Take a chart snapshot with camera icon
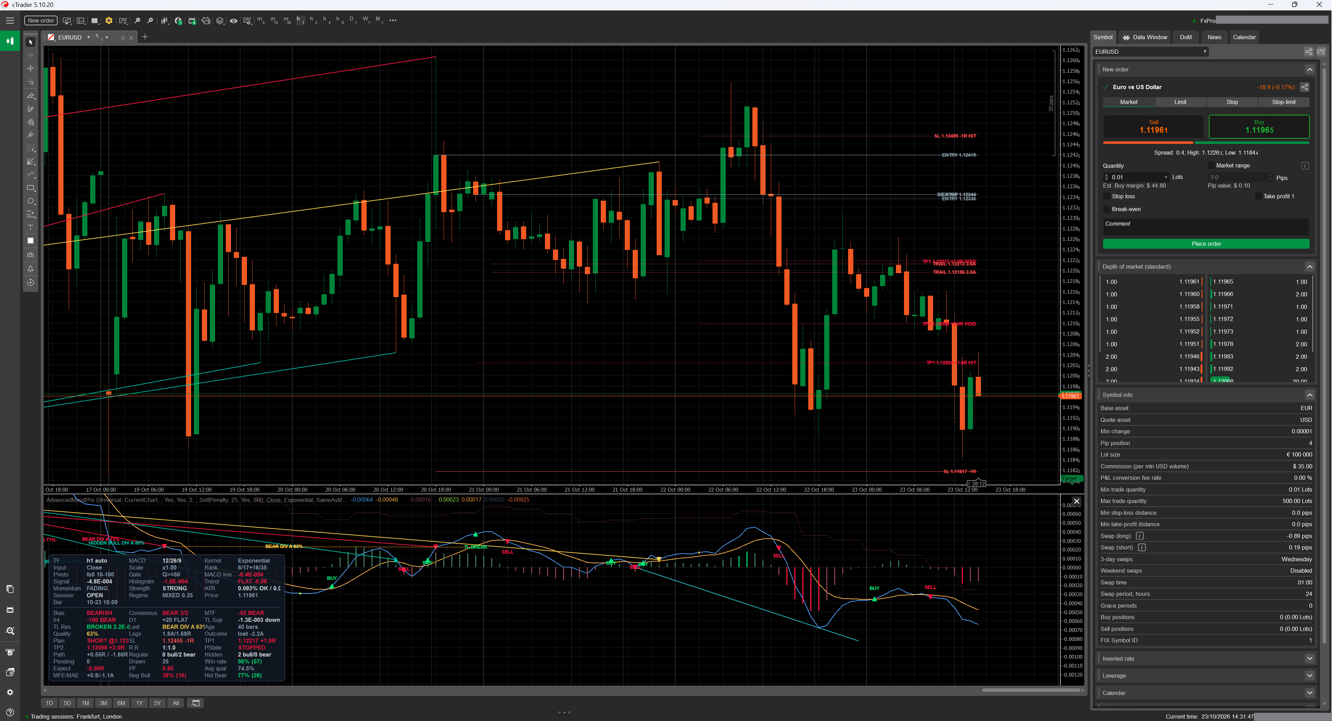Image resolution: width=1332 pixels, height=721 pixels. click(x=31, y=255)
